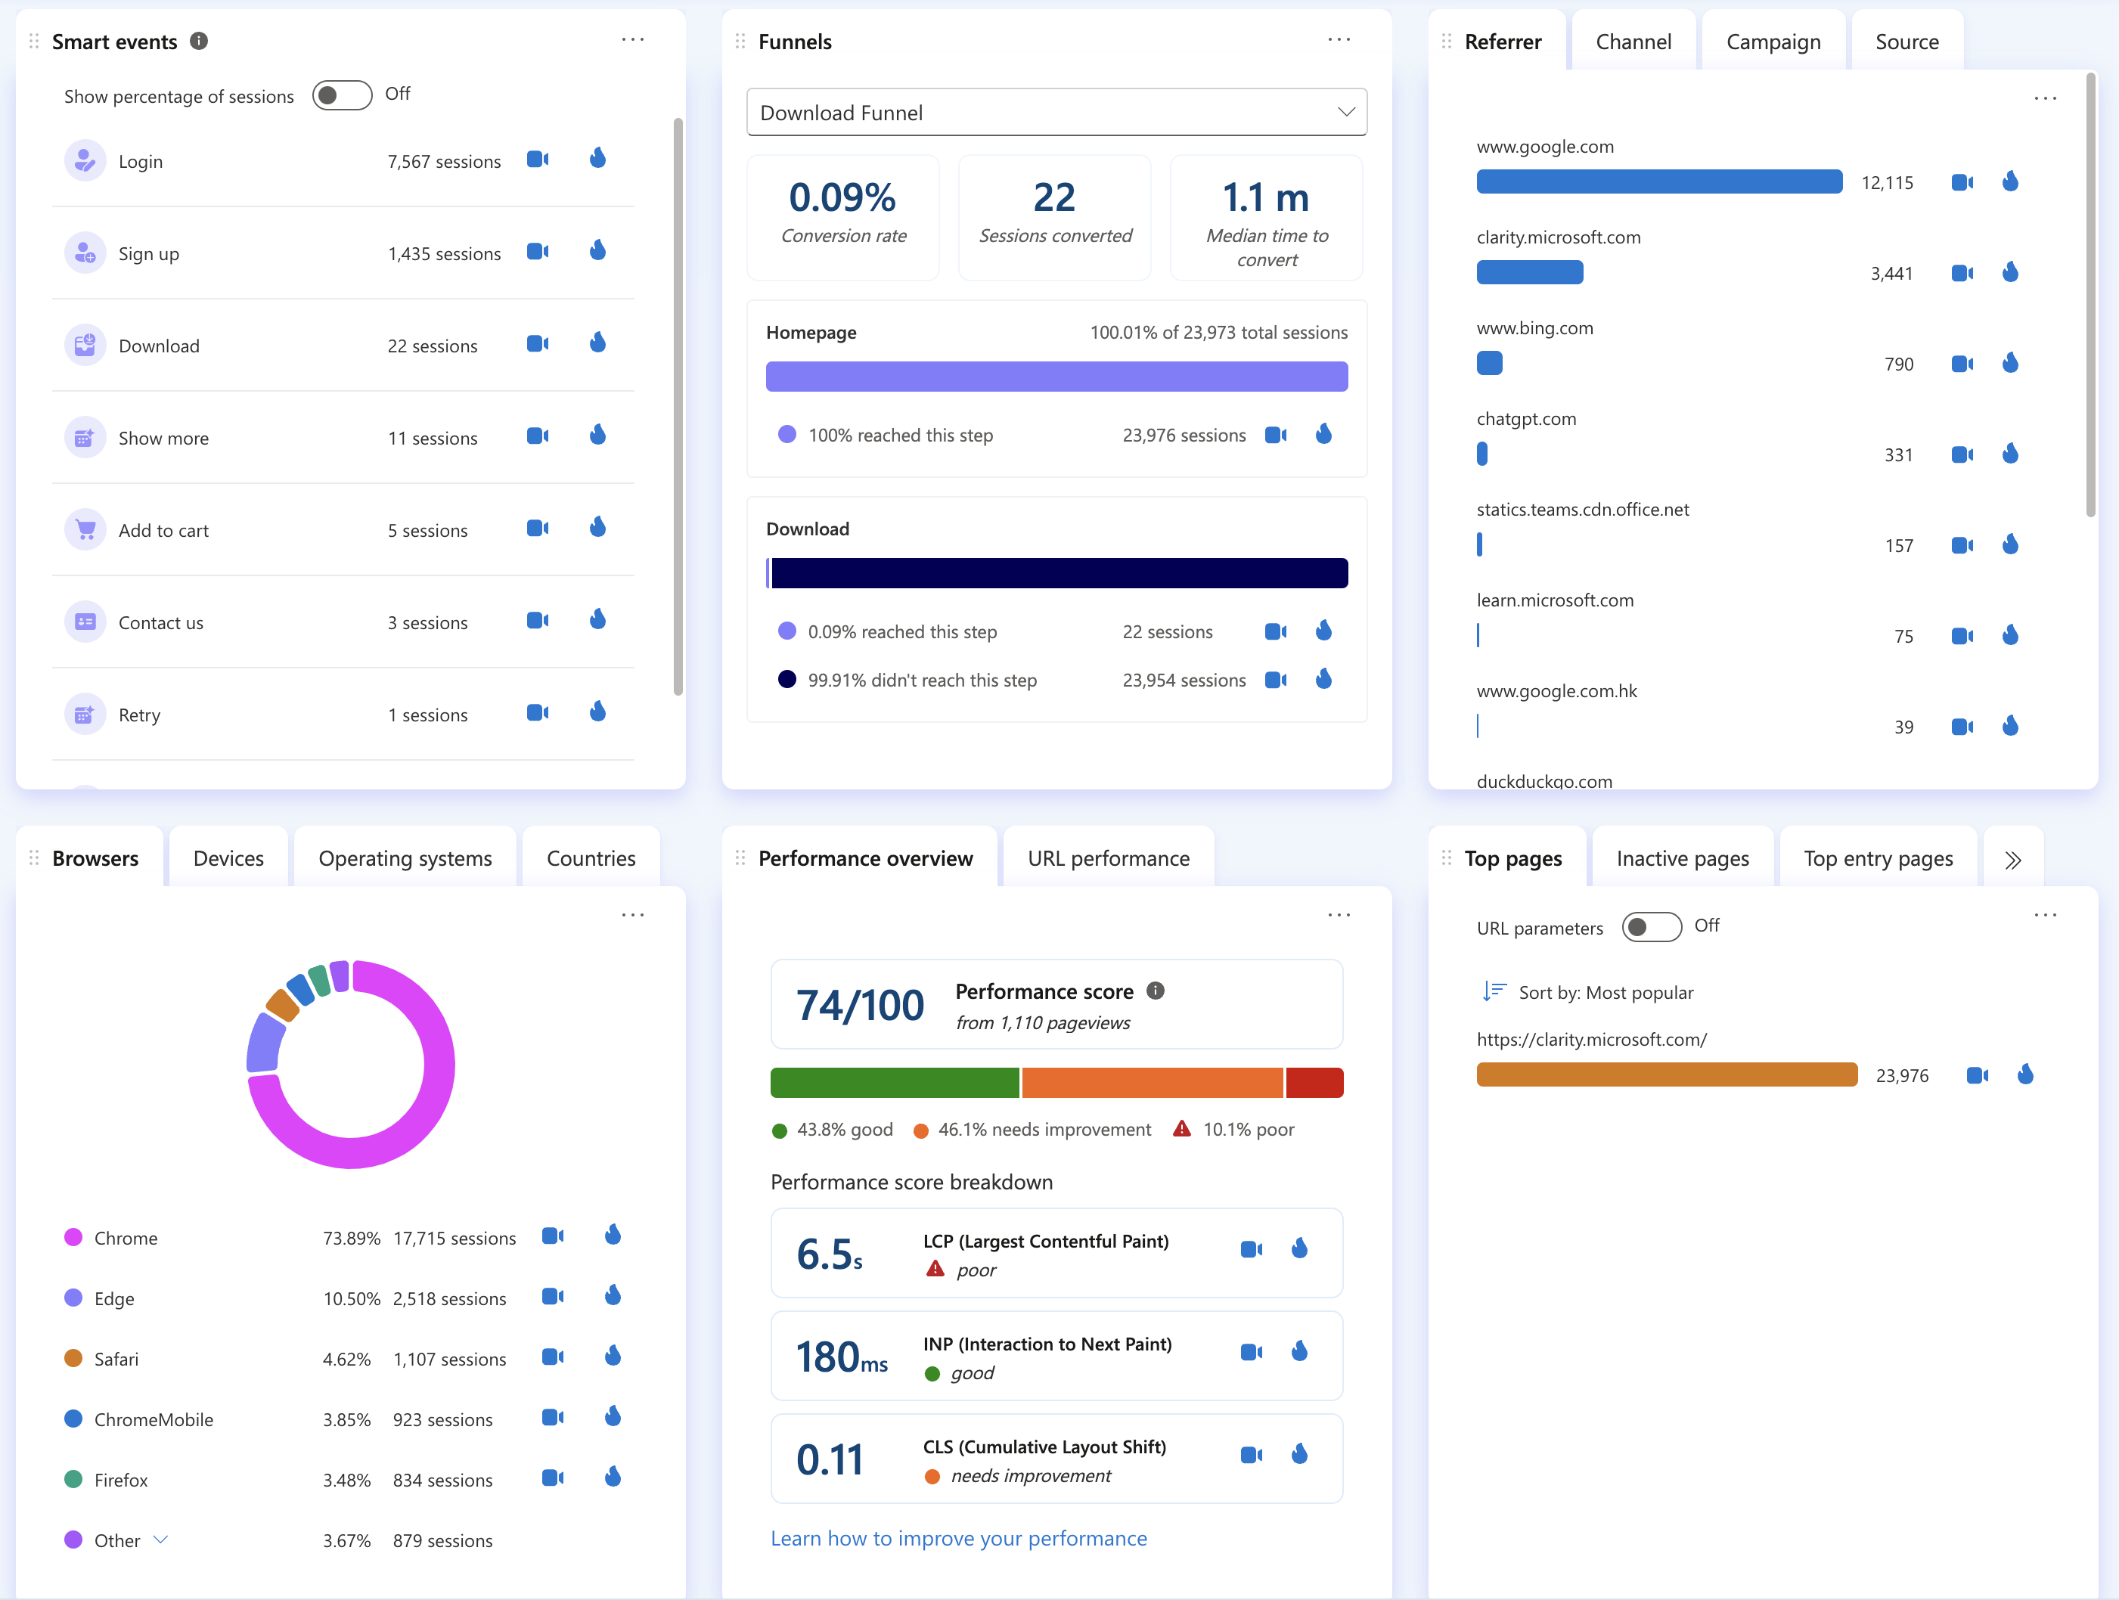Switch to the Devices tab
This screenshot has width=2119, height=1600.
(x=228, y=858)
